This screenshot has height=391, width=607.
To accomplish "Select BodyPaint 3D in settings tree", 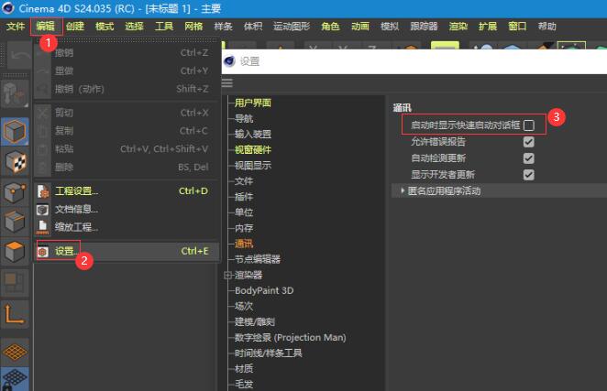I will click(264, 290).
